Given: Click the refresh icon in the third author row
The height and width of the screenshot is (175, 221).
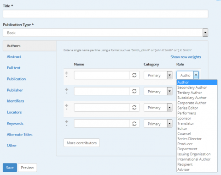Looking at the screenshot, I should 134,108.
